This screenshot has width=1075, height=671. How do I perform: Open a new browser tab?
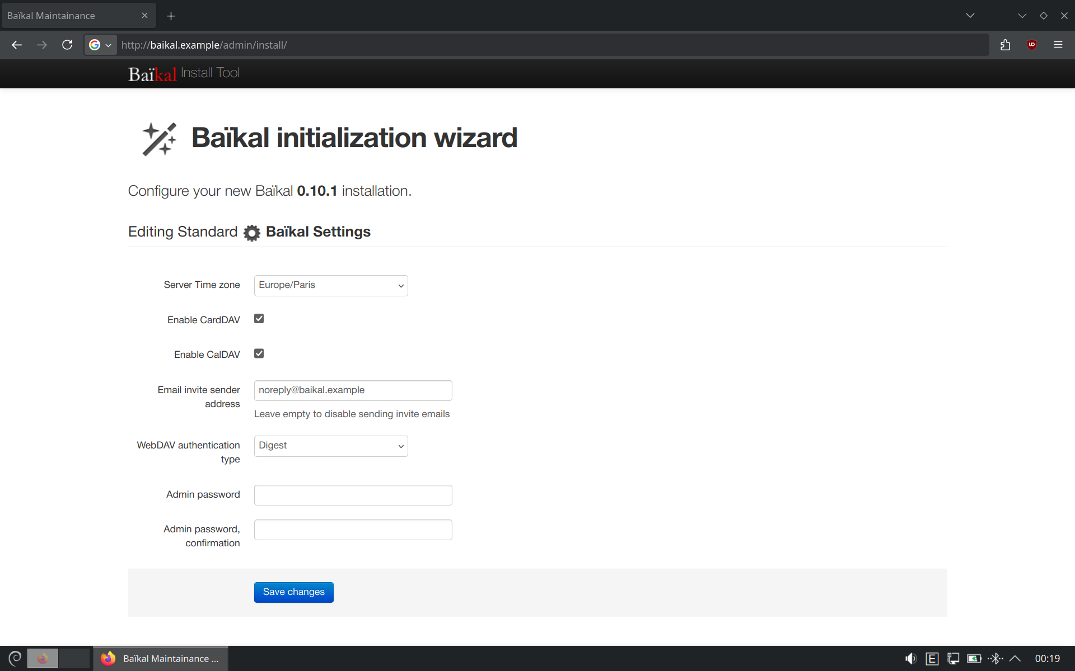171,16
